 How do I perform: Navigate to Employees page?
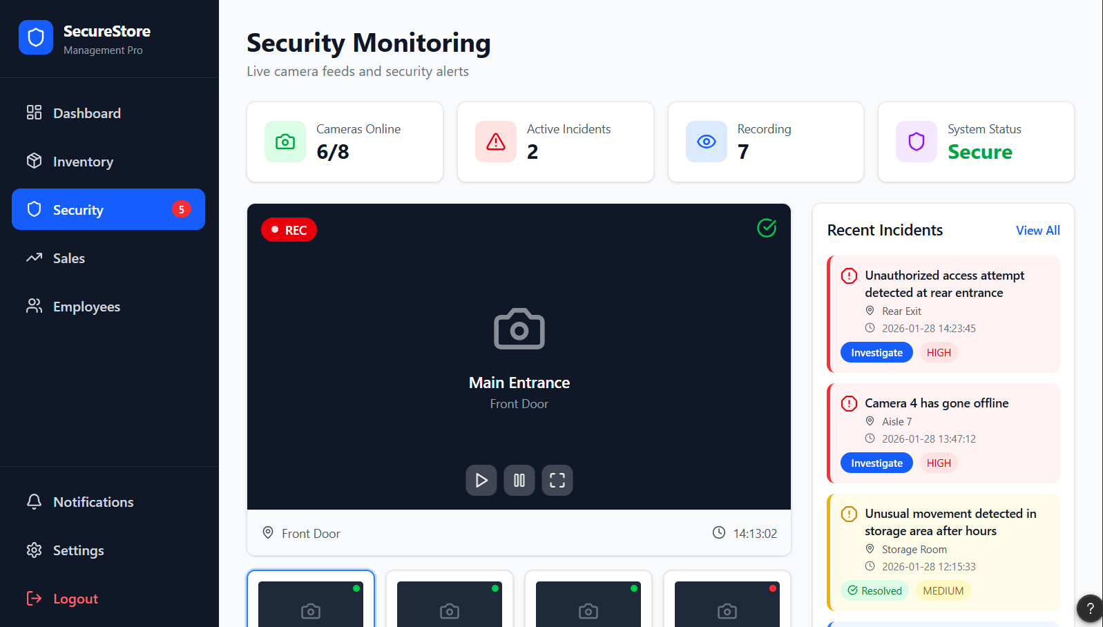coord(108,307)
